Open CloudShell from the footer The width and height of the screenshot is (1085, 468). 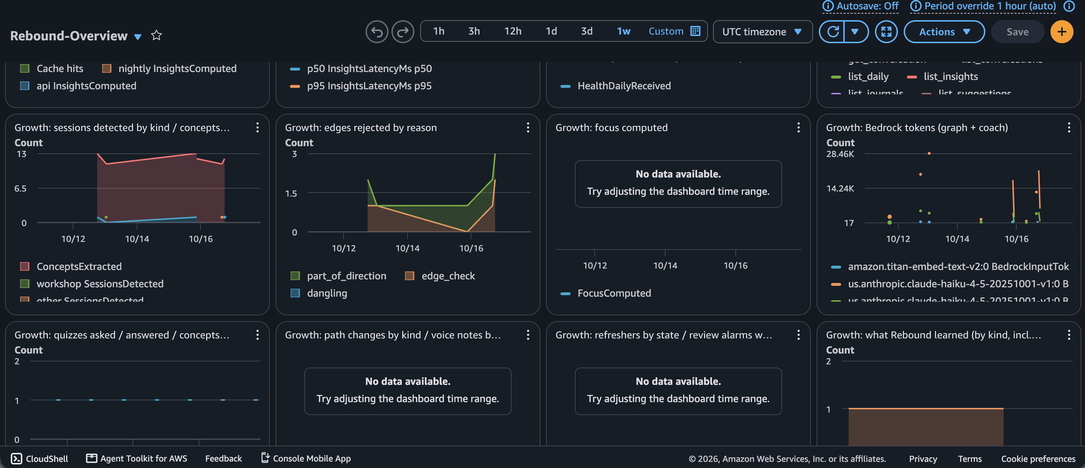pyautogui.click(x=40, y=459)
